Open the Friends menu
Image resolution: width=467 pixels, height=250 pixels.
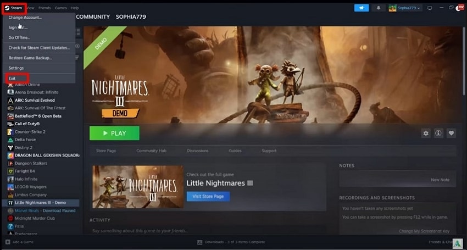click(x=45, y=8)
